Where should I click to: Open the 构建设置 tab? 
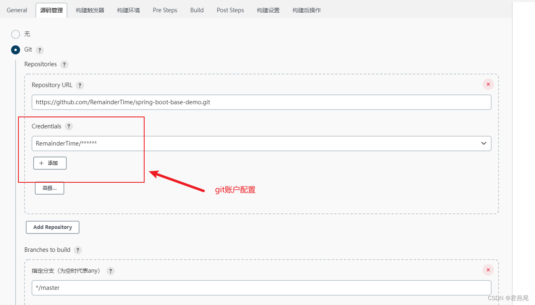click(268, 10)
